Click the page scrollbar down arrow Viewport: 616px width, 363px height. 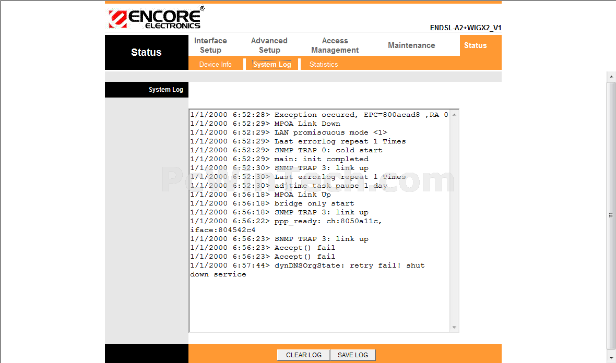611,358
